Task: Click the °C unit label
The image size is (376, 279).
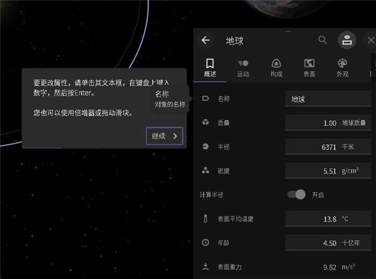Action: click(x=345, y=219)
